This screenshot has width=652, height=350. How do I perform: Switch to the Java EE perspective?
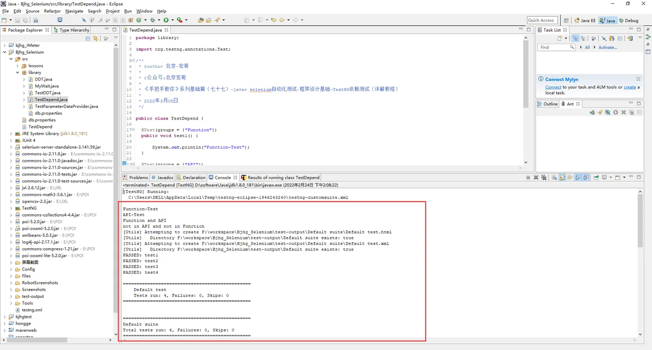(x=585, y=20)
